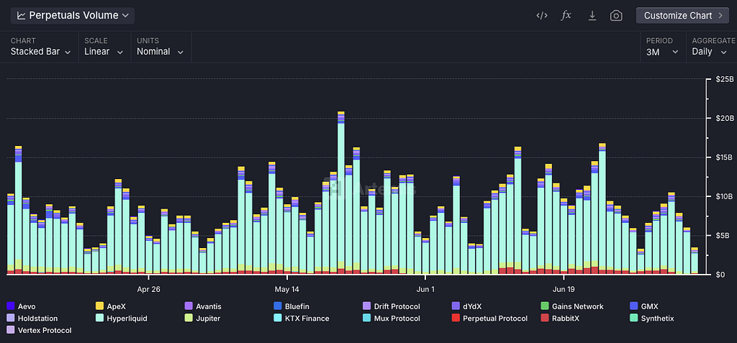Download chart data via download icon
737x343 pixels.
pyautogui.click(x=592, y=16)
